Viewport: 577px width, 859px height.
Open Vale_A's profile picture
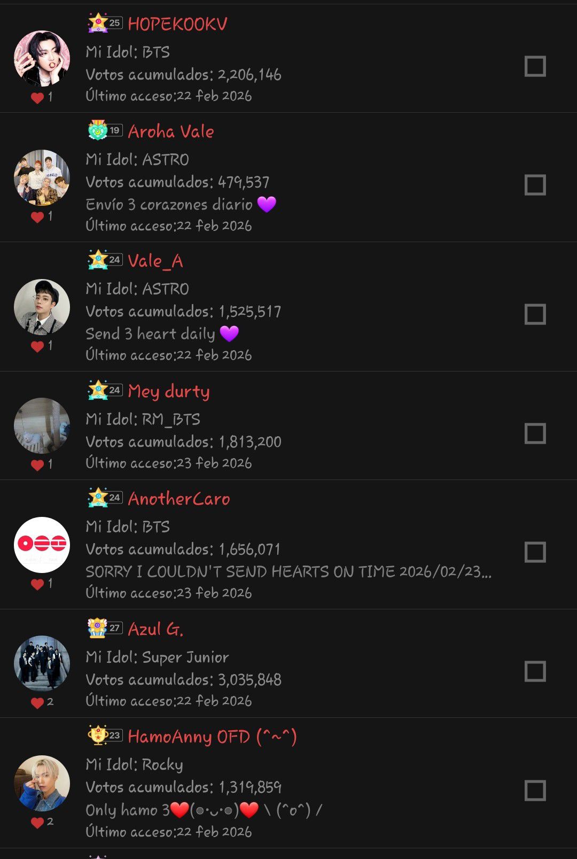42,307
